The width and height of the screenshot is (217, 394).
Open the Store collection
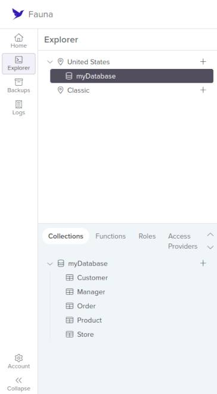click(85, 334)
